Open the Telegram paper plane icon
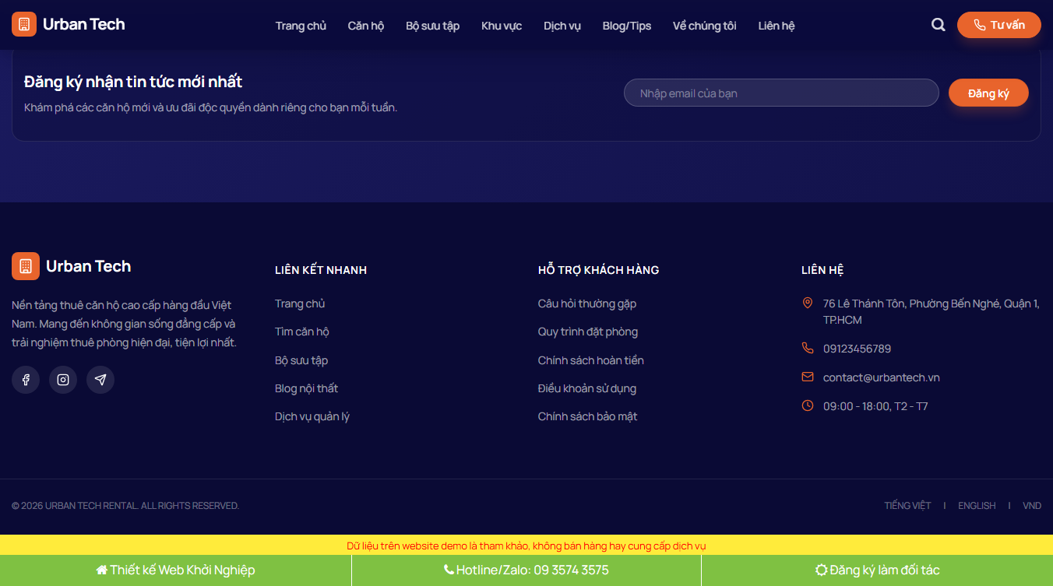The width and height of the screenshot is (1053, 586). (100, 380)
